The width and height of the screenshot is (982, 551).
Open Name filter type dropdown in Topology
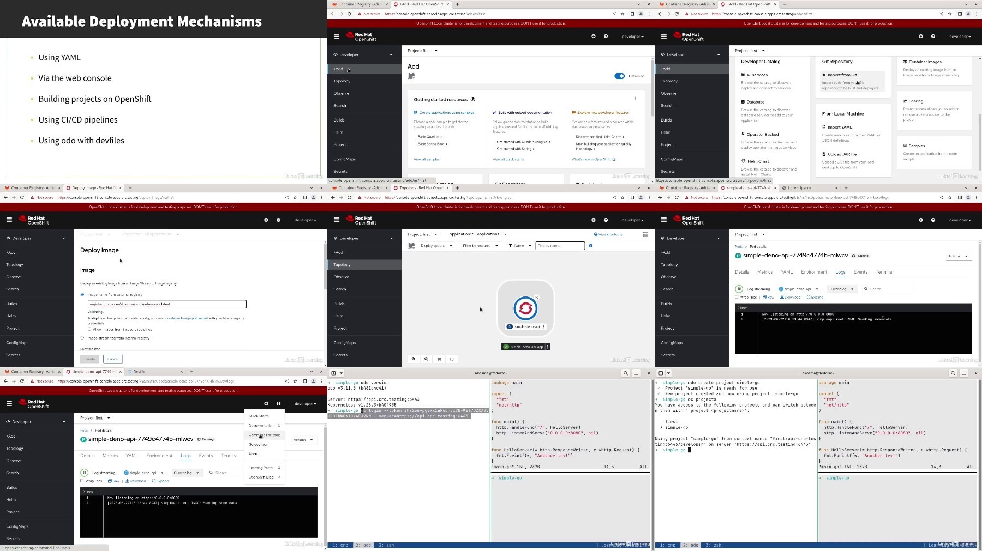[x=519, y=246]
